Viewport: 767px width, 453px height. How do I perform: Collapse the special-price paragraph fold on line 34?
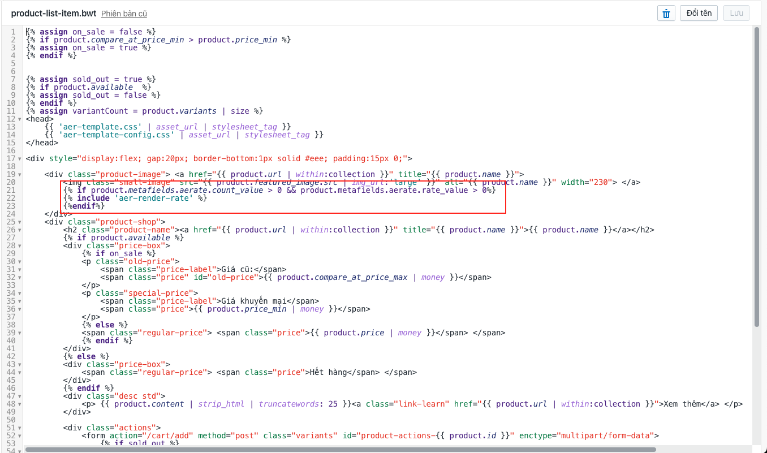(21, 294)
